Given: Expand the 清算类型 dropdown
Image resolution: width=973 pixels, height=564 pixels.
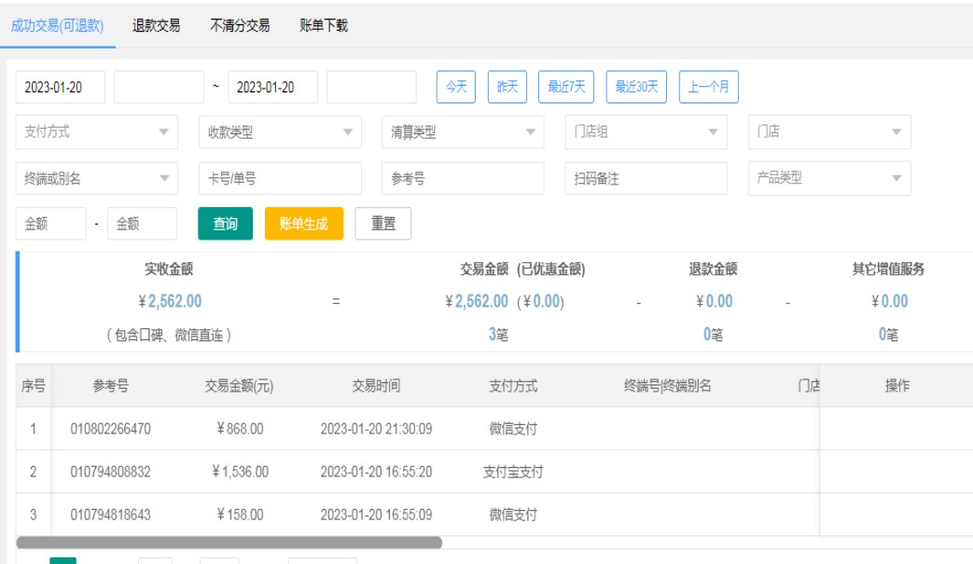Looking at the screenshot, I should point(462,132).
